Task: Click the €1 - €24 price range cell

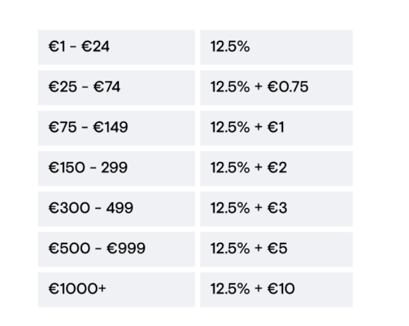Action: (x=116, y=47)
